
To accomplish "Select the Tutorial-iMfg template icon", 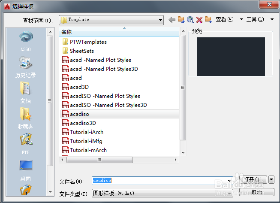I will [x=65, y=141].
